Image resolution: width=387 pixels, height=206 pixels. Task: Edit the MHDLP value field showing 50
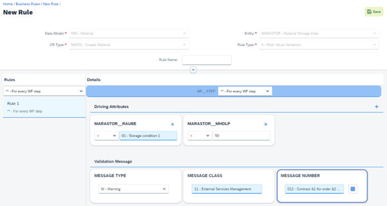[241, 135]
